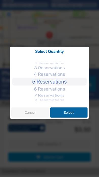Click the blurred $3.50 price text
The width and height of the screenshot is (99, 177).
coord(83,129)
